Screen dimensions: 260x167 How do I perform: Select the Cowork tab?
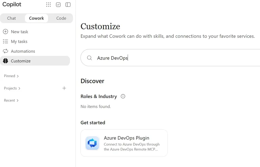point(37,18)
